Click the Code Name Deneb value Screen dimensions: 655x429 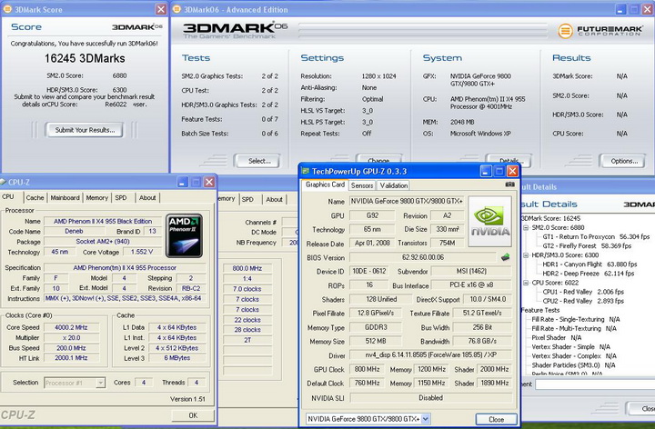click(x=74, y=231)
